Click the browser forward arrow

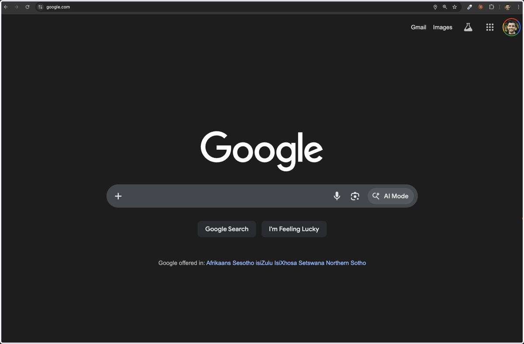17,7
